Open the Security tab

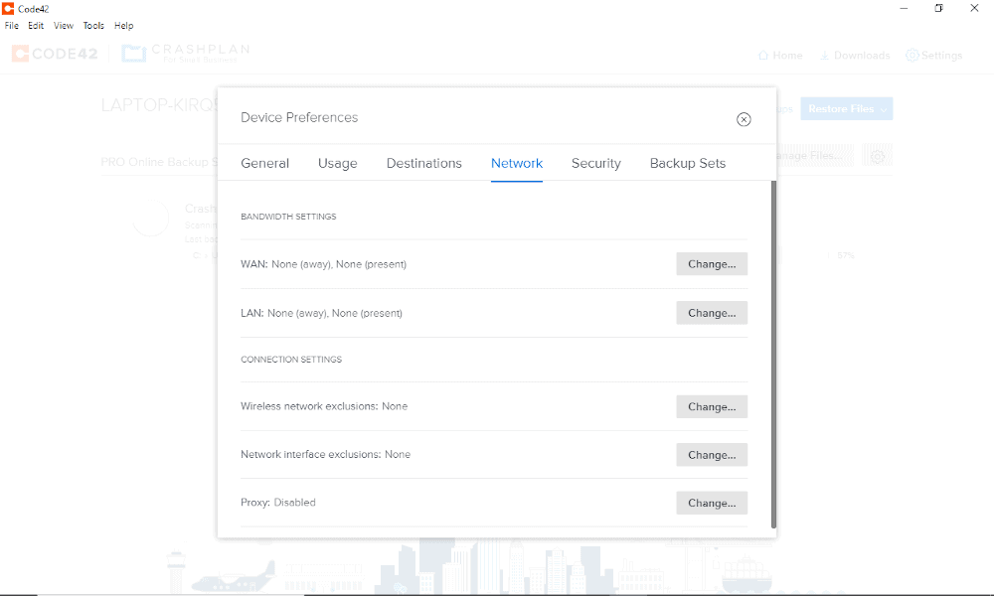pyautogui.click(x=596, y=163)
